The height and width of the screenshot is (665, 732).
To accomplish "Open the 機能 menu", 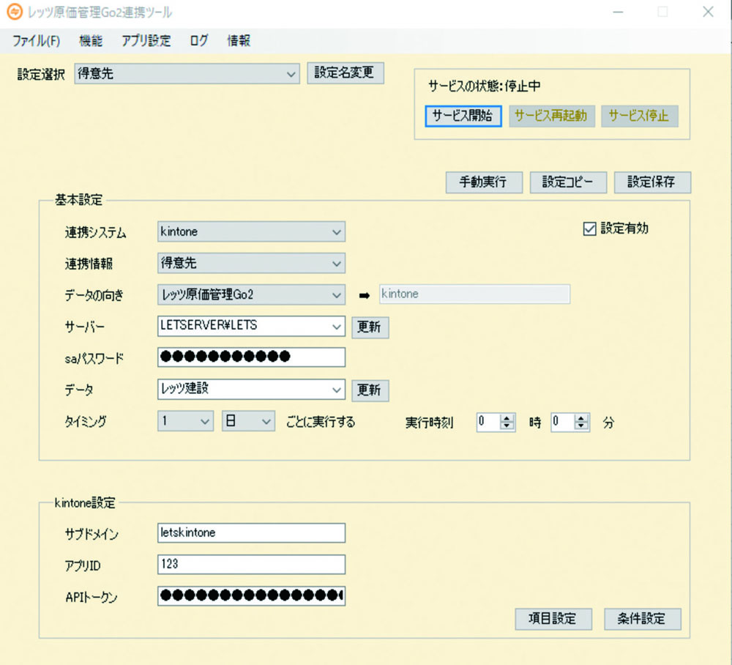I will coord(91,40).
